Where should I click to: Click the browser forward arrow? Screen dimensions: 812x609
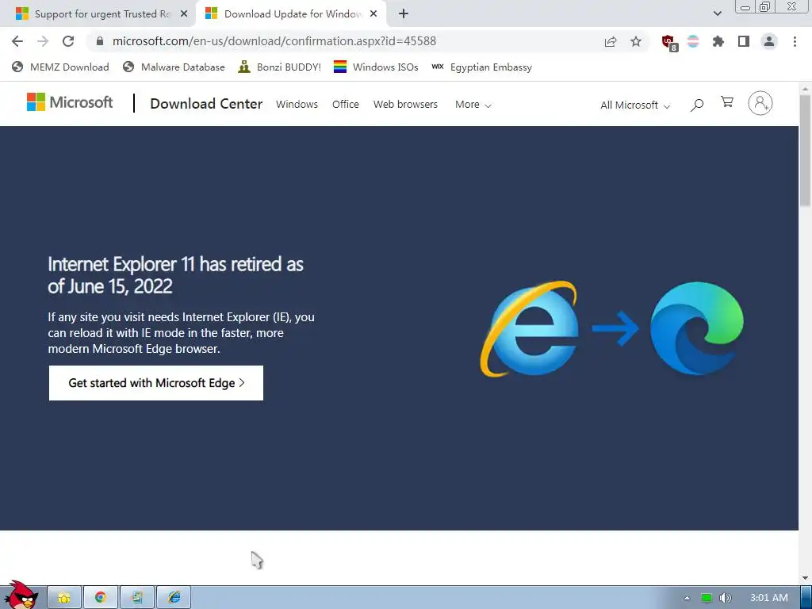point(43,41)
